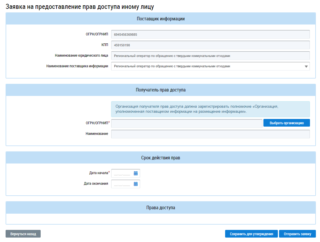Click the Срок действия прав section header
Image resolution: width=320 pixels, height=242 pixels.
(161, 158)
